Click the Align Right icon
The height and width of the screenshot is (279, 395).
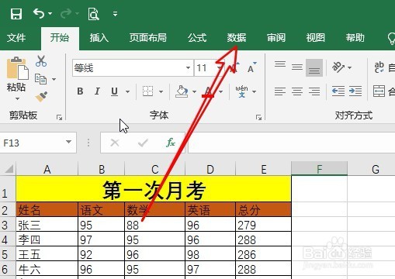tap(314, 91)
